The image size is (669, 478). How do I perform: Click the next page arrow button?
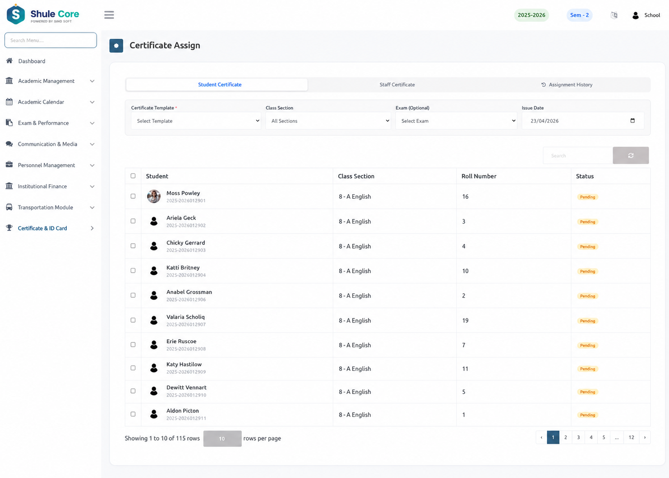pos(645,437)
